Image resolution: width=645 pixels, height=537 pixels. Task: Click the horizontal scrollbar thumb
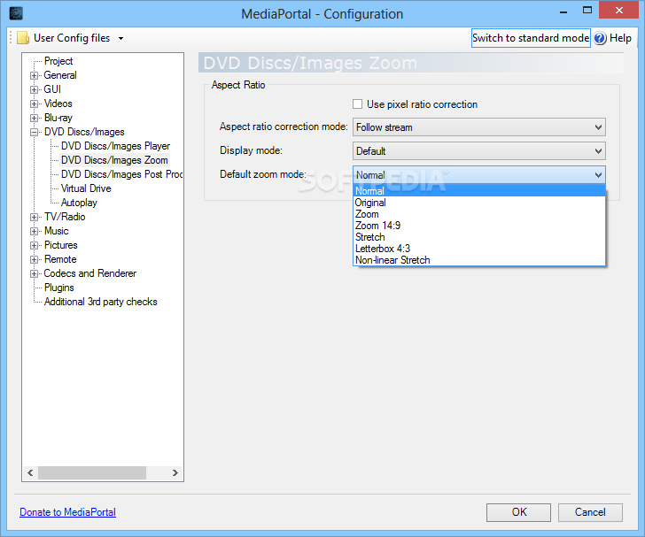coord(92,473)
